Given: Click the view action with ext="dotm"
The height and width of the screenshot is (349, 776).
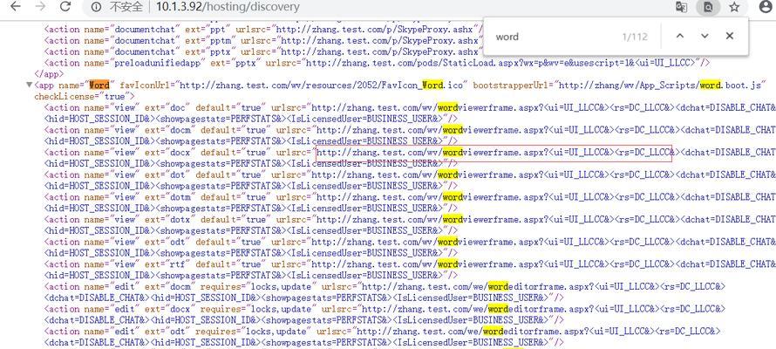Looking at the screenshot, I should point(410,202).
